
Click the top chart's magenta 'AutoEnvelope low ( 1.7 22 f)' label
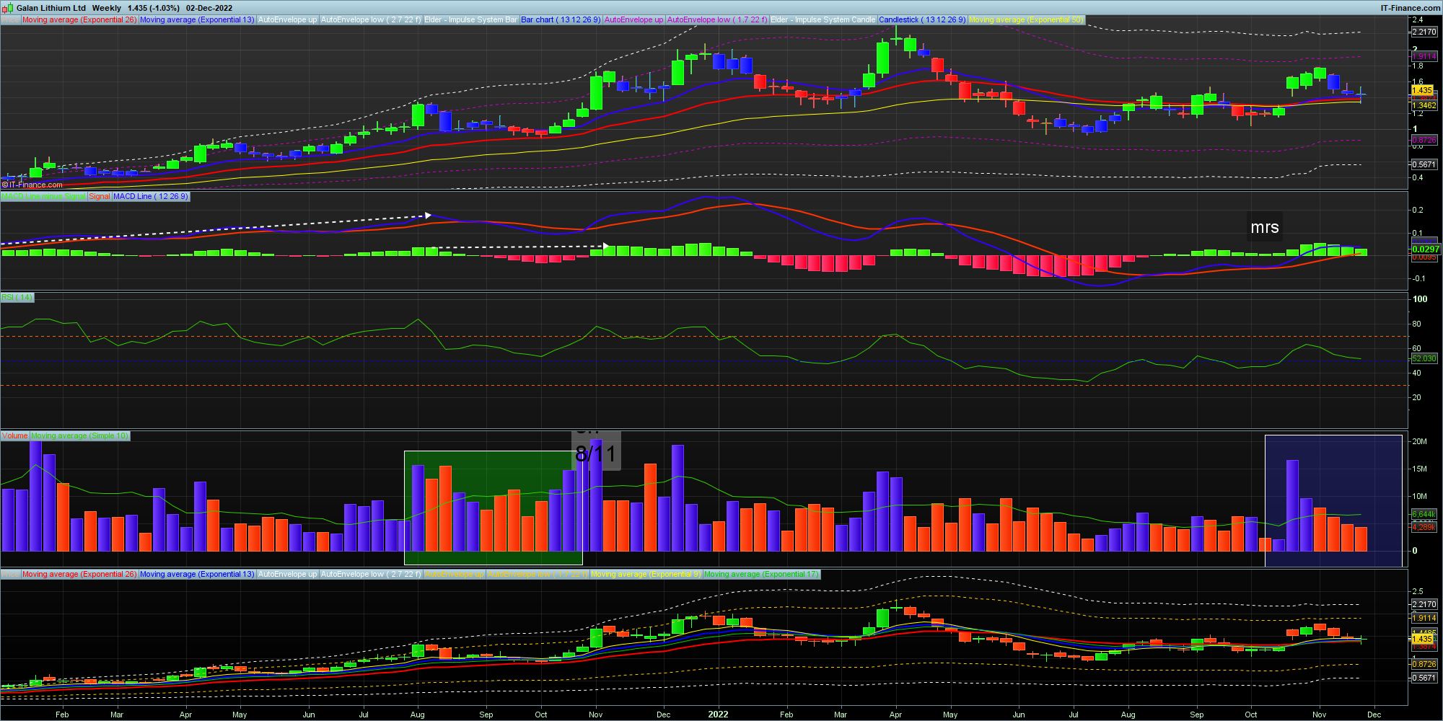(x=716, y=19)
